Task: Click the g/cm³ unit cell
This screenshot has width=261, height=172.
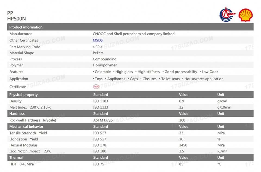Action: [222, 101]
